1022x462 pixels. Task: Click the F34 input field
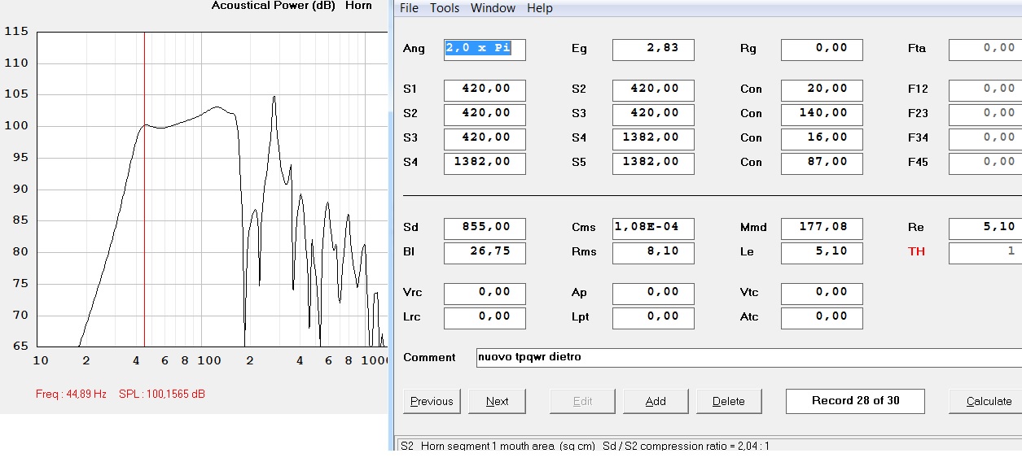point(985,138)
